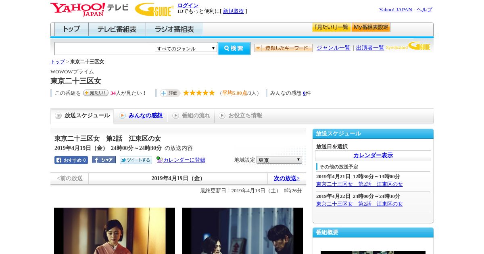Open the dark scene two-people photo
Screen dimensions: 484x254
(242, 231)
